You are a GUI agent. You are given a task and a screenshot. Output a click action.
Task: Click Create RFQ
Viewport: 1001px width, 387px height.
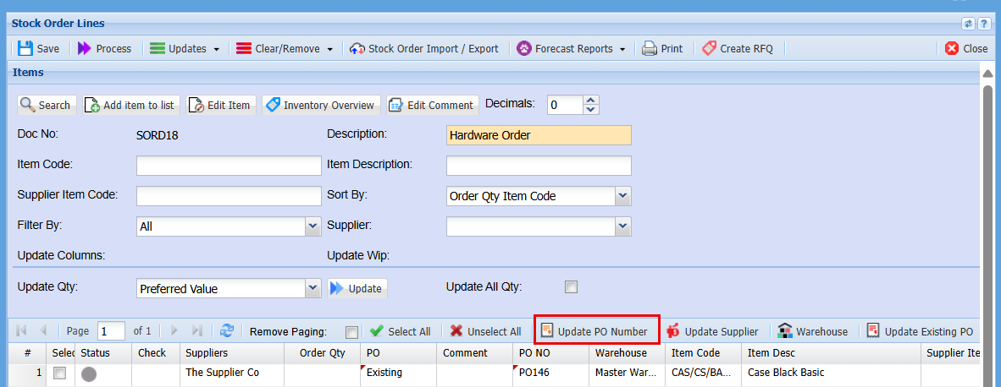738,48
